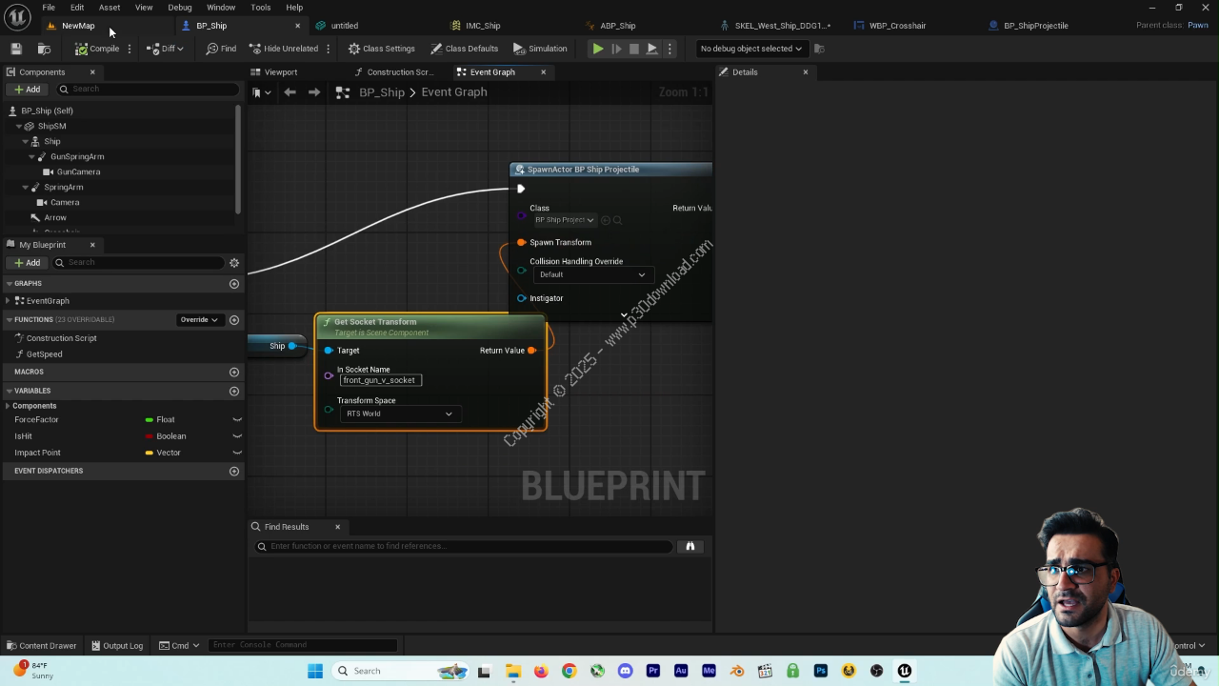Switch to the NewMap tab
The width and height of the screenshot is (1219, 686).
click(78, 26)
